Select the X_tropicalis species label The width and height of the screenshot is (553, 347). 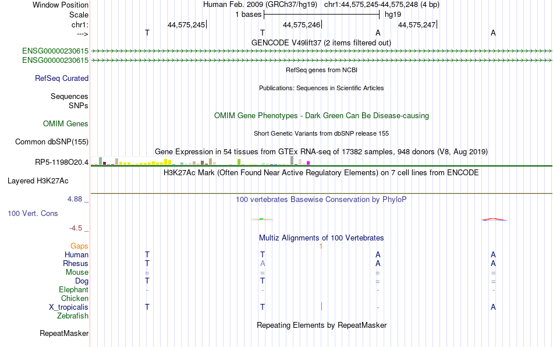(x=69, y=307)
